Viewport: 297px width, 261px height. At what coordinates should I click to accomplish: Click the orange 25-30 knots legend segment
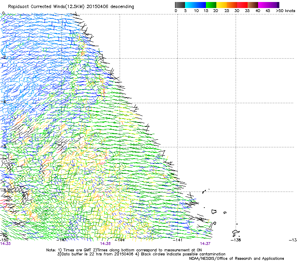tap(232, 5)
